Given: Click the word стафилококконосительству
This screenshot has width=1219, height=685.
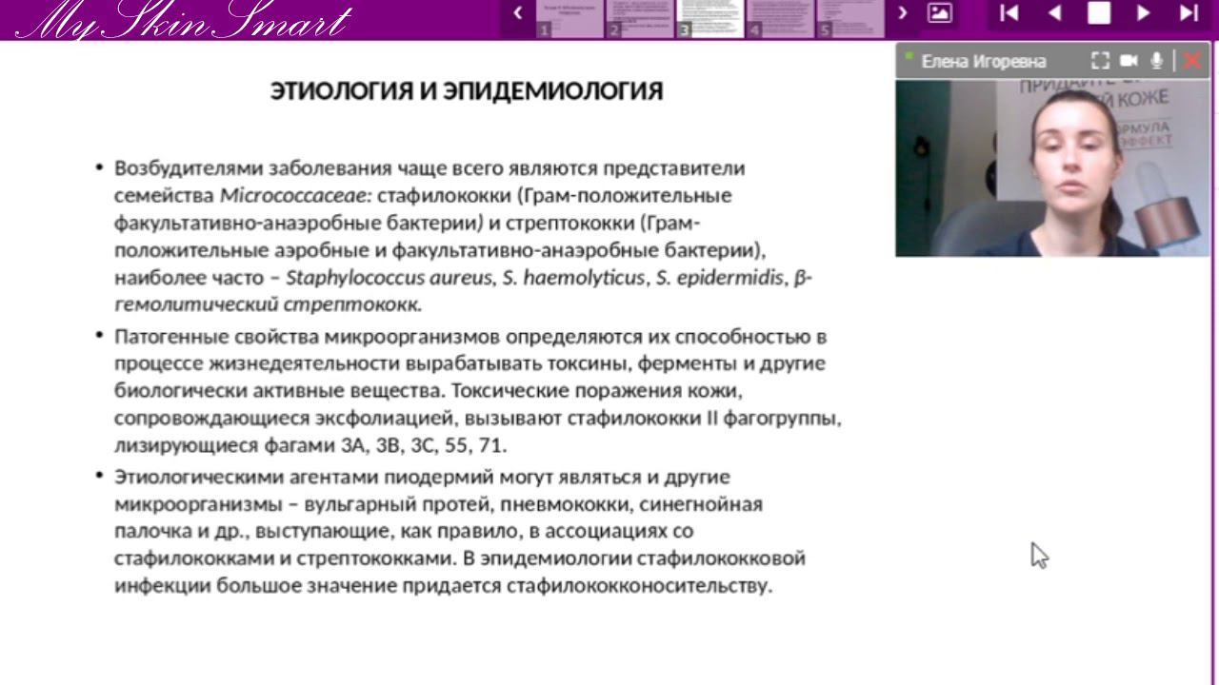Looking at the screenshot, I should click(639, 586).
